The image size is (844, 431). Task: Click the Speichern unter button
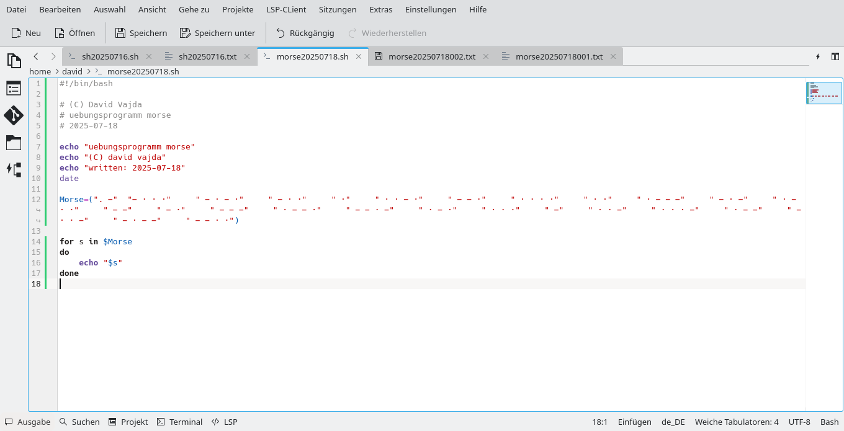tap(217, 33)
